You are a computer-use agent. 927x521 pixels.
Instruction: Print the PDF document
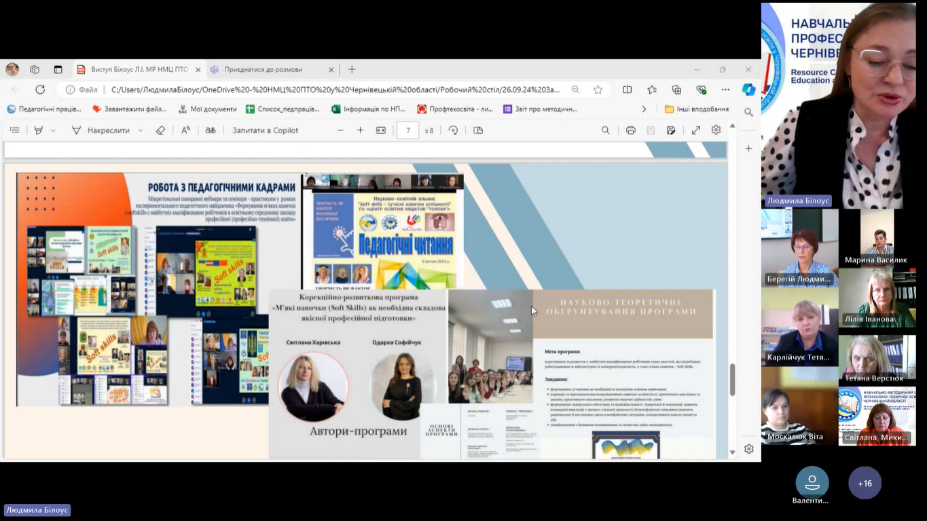(x=630, y=130)
